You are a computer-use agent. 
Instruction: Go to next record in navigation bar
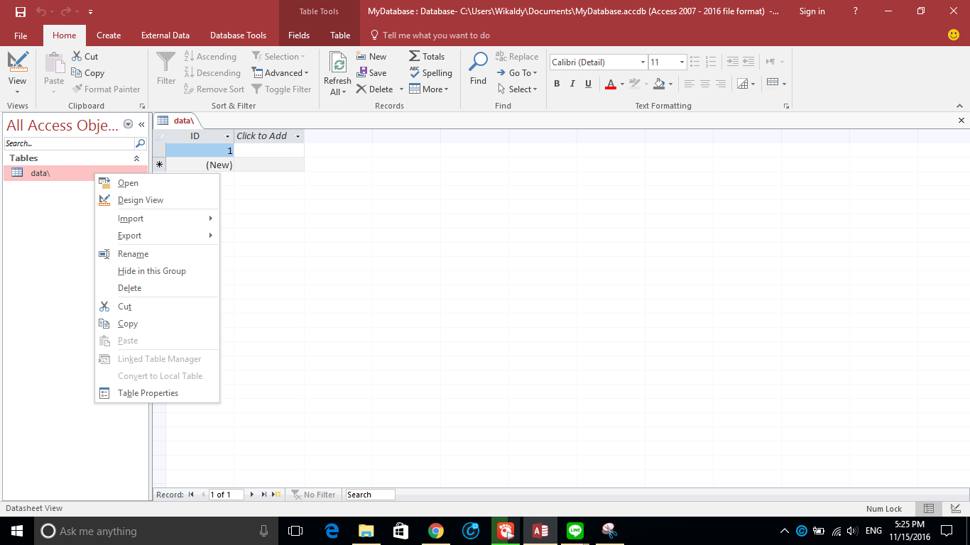tap(252, 495)
